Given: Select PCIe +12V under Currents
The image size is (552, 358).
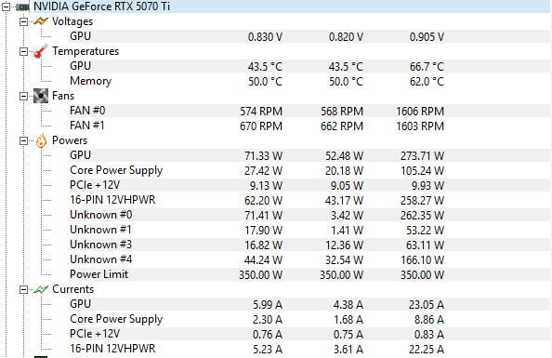Looking at the screenshot, I should pyautogui.click(x=309, y=334).
